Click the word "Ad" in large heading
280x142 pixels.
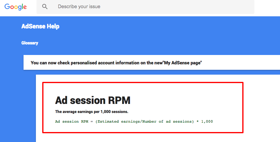61,100
